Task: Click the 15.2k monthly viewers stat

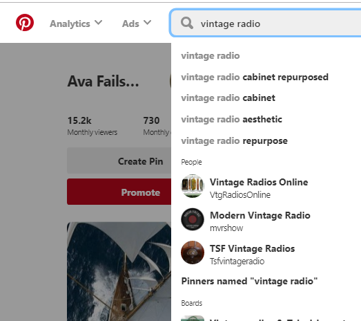Action: pyautogui.click(x=92, y=126)
